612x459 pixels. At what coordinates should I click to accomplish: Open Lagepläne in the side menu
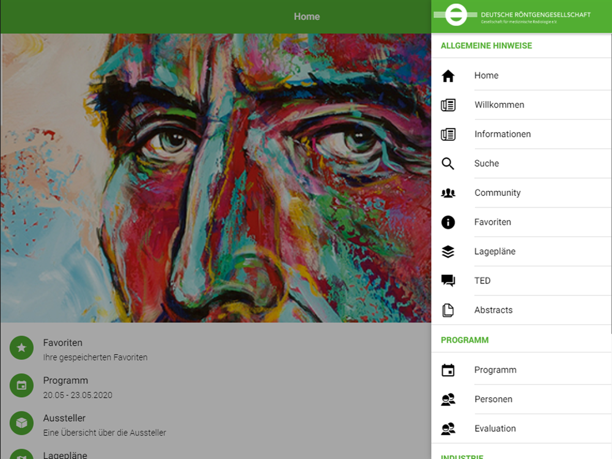tap(521, 251)
